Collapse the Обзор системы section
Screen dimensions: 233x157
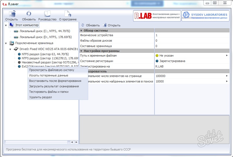81,30
